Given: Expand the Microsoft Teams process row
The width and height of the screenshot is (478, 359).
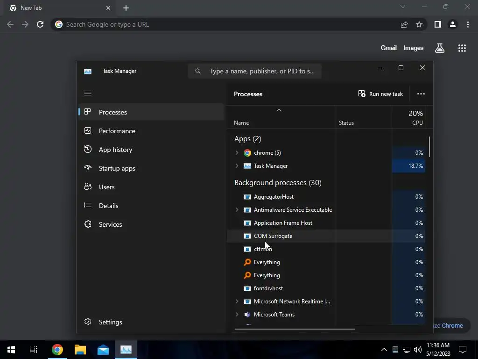Looking at the screenshot, I should (237, 315).
